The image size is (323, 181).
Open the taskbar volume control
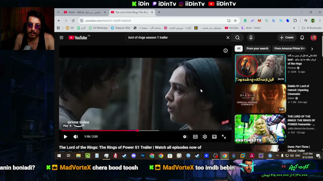tap(292, 156)
